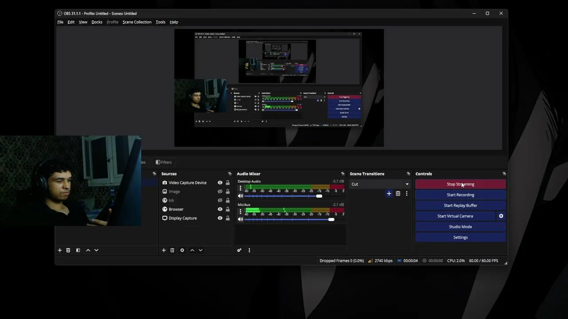Screen dimensions: 568x319
Task: Move scene up arrow in Scenes toolbar
Action: click(88, 250)
